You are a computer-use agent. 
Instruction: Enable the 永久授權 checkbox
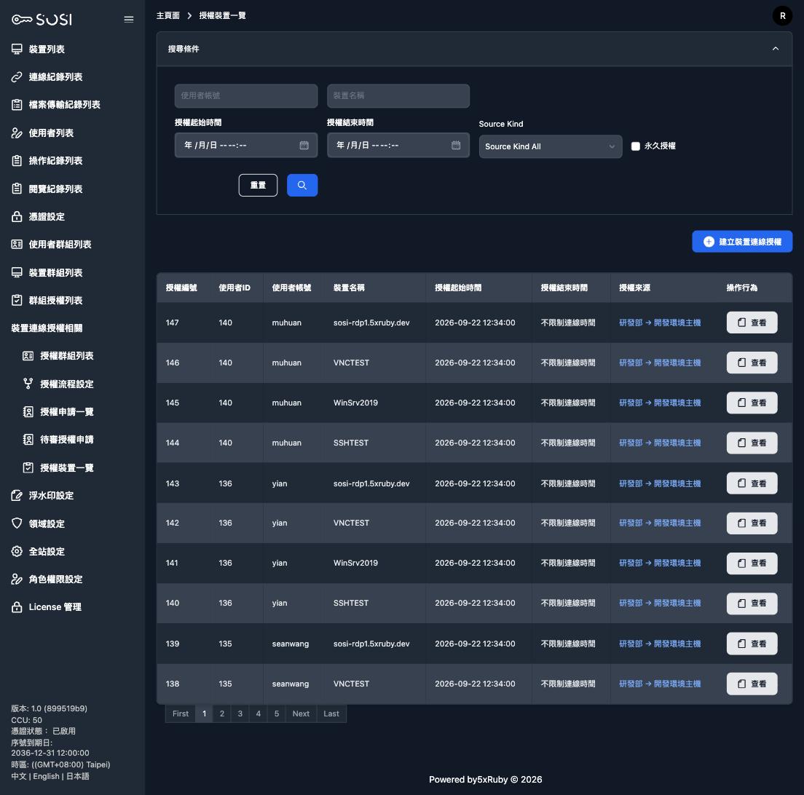click(x=636, y=146)
